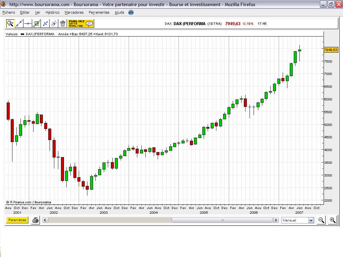Click the 2003 year label
Screen dimensions: 343x268
point(104,212)
